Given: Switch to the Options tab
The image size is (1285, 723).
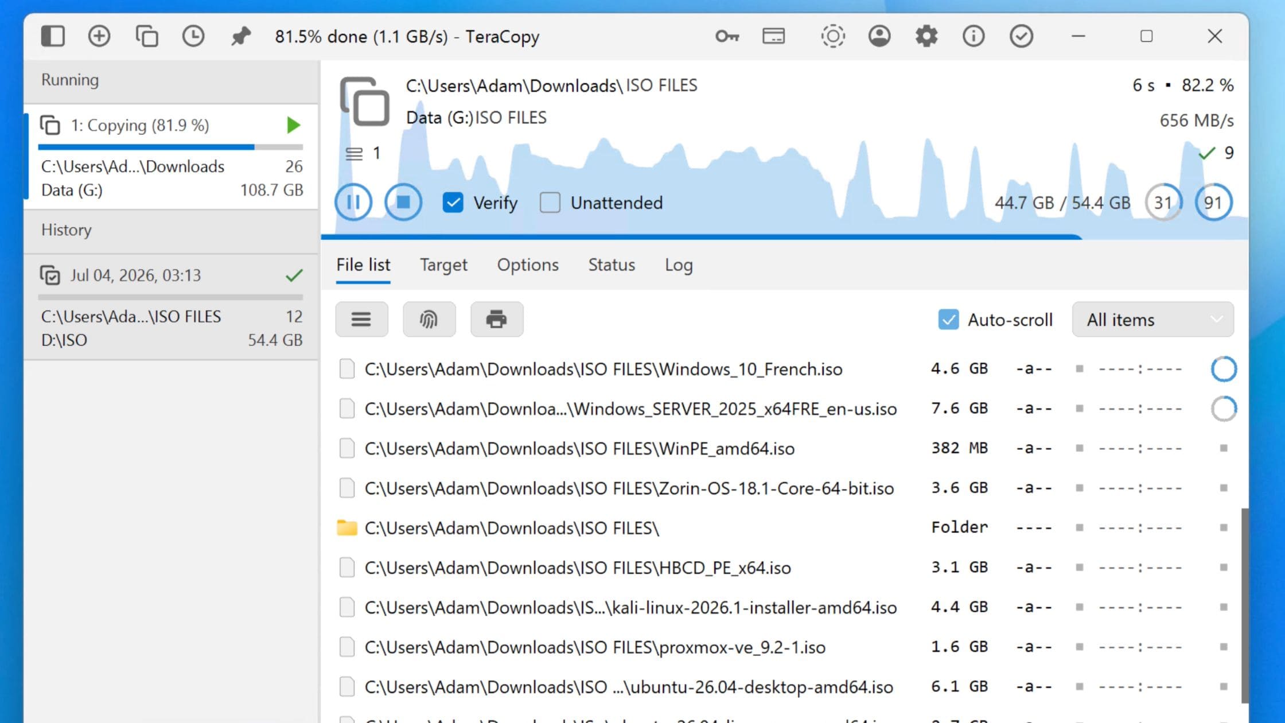Looking at the screenshot, I should (528, 265).
